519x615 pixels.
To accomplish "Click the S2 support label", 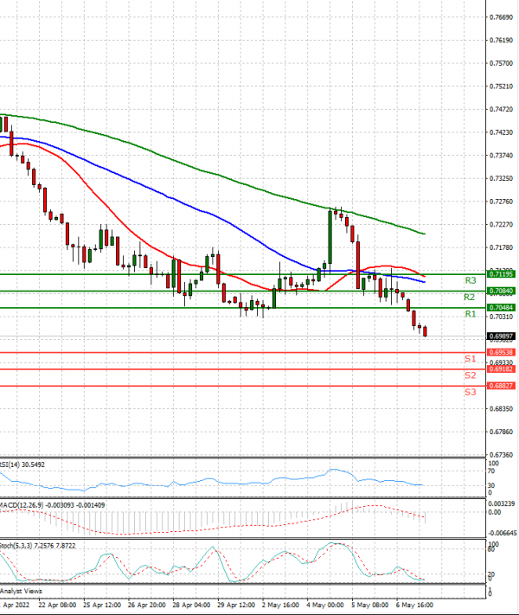I will [470, 375].
